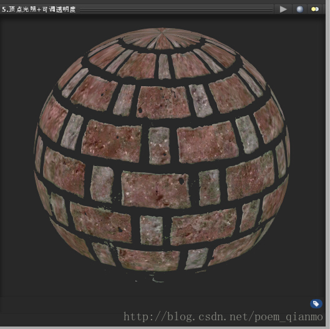Open the blog.csdn.net watermark link
Viewport: 330px width, 329px height.
[x=223, y=317]
